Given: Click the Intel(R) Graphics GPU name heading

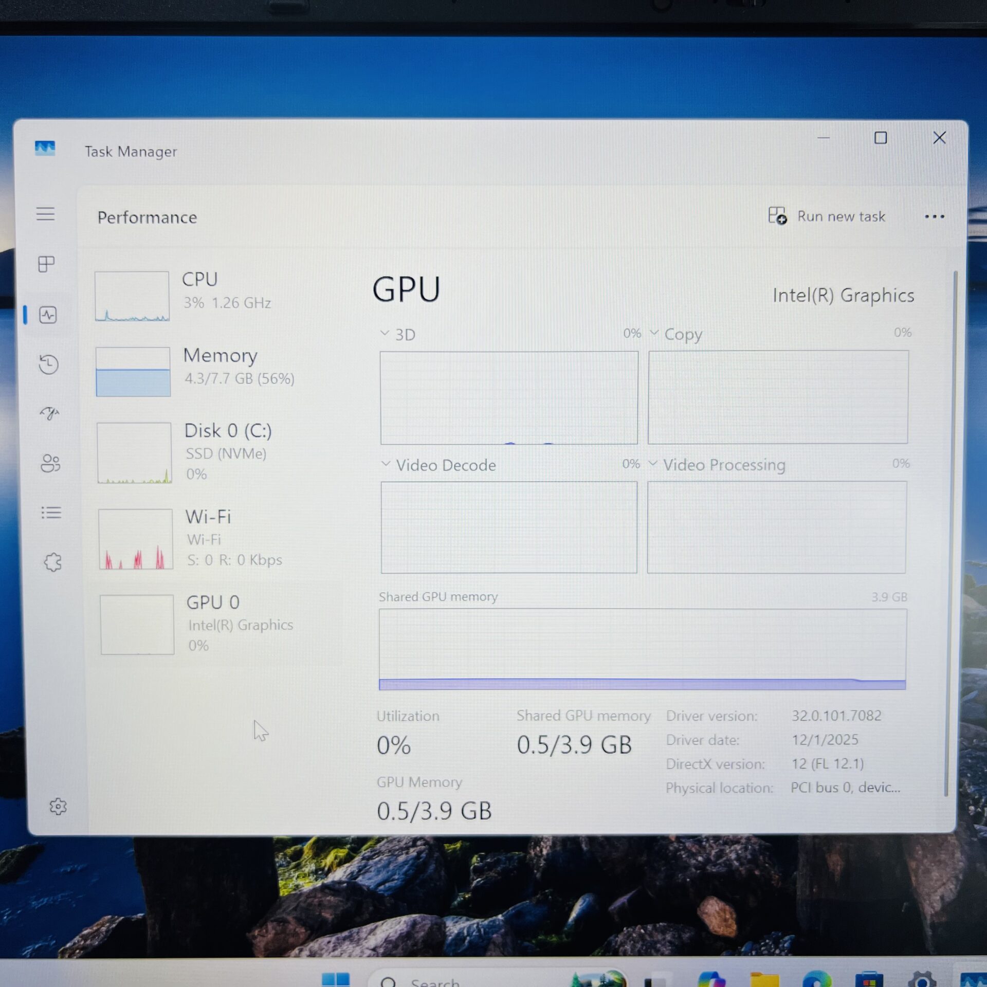Looking at the screenshot, I should point(843,295).
